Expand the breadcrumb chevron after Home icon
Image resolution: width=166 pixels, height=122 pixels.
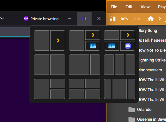coord(160,19)
